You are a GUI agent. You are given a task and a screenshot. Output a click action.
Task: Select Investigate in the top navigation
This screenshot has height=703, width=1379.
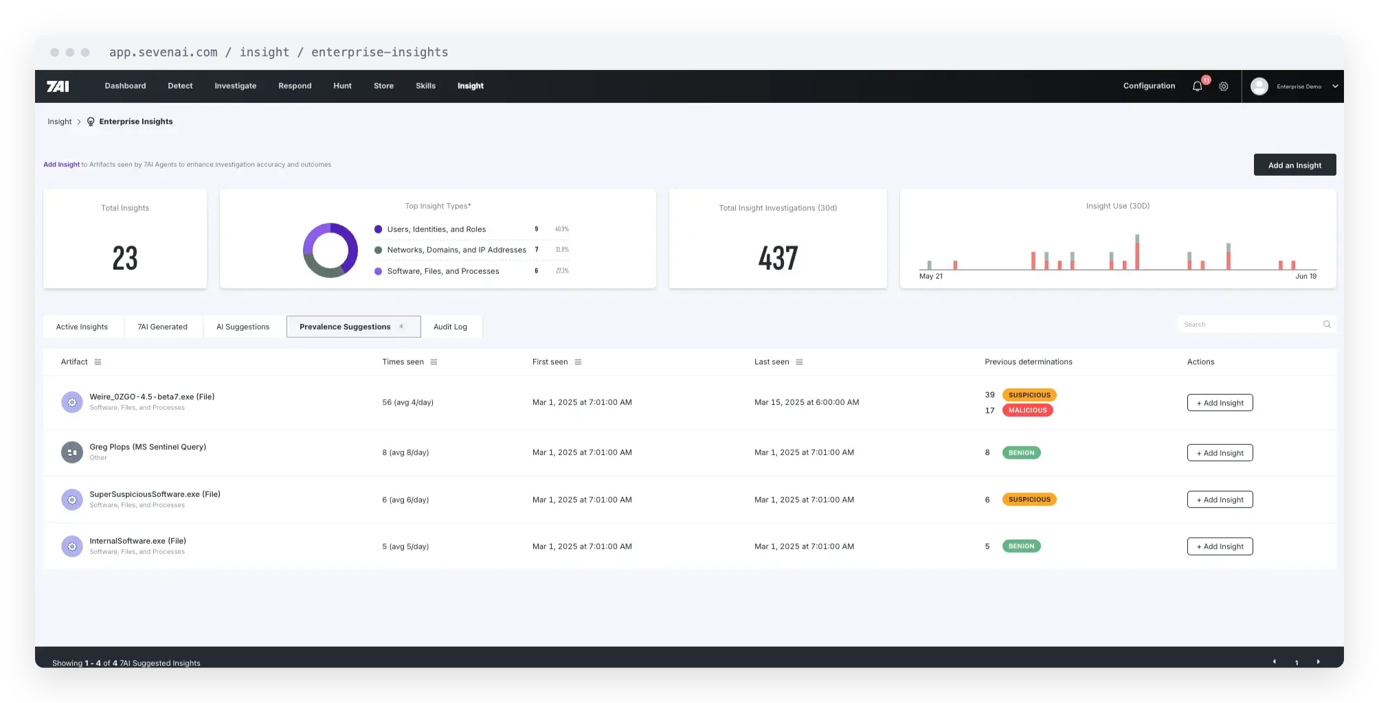tap(235, 86)
